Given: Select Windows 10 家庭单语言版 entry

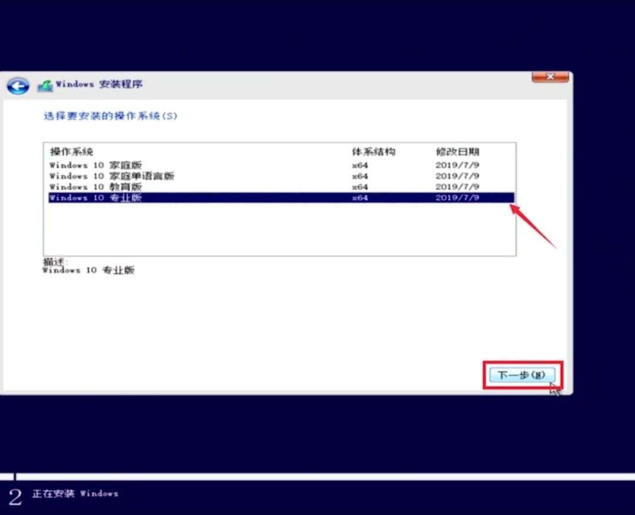Looking at the screenshot, I should [x=282, y=176].
